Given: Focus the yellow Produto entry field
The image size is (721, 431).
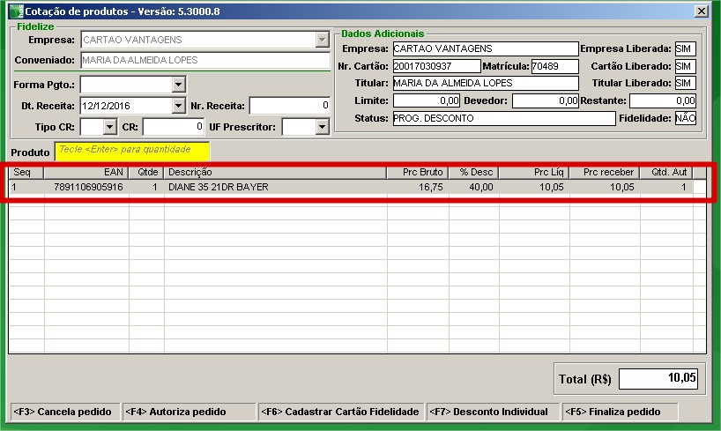Looking at the screenshot, I should tap(132, 151).
